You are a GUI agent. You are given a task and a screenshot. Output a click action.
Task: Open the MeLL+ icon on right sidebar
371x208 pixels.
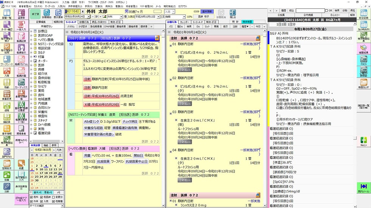coord(363,141)
